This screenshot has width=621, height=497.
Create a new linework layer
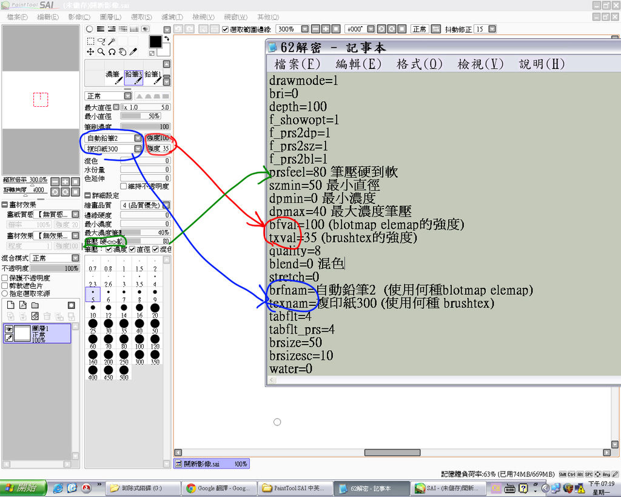[x=23, y=305]
